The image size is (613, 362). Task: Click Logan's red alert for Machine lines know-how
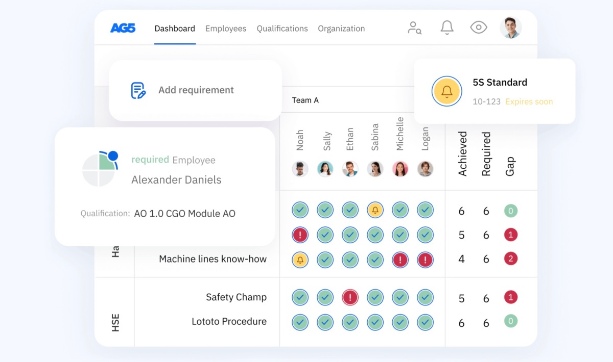coord(425,260)
